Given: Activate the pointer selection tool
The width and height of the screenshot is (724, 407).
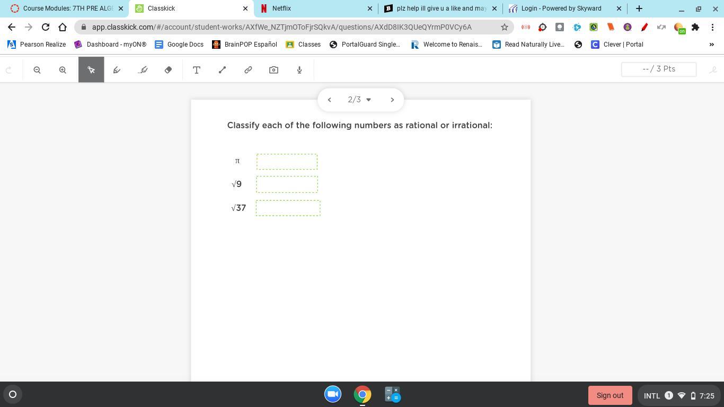Looking at the screenshot, I should [91, 70].
